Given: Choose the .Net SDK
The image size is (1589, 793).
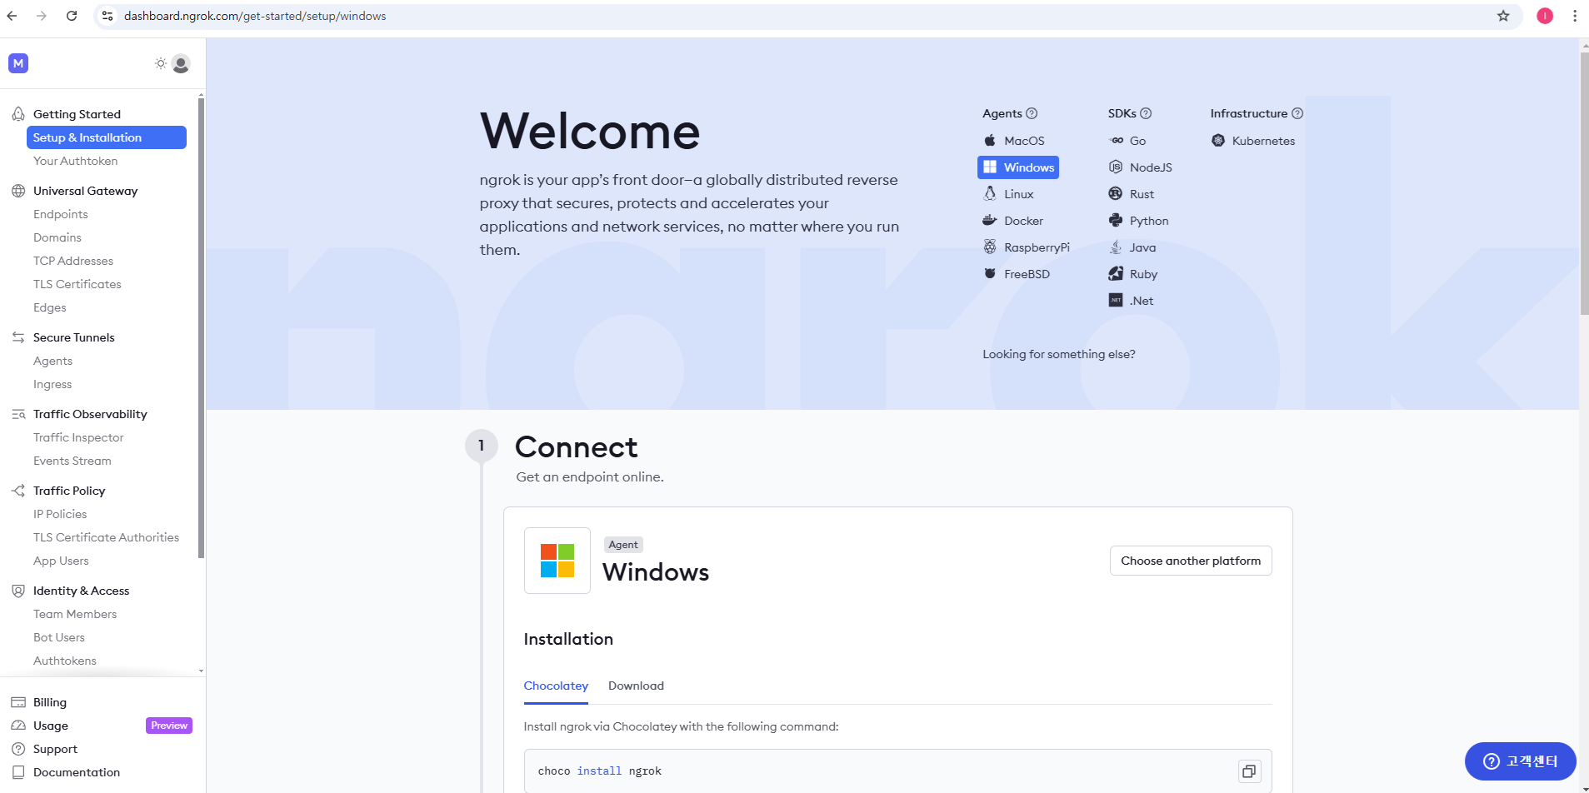Looking at the screenshot, I should (1132, 301).
